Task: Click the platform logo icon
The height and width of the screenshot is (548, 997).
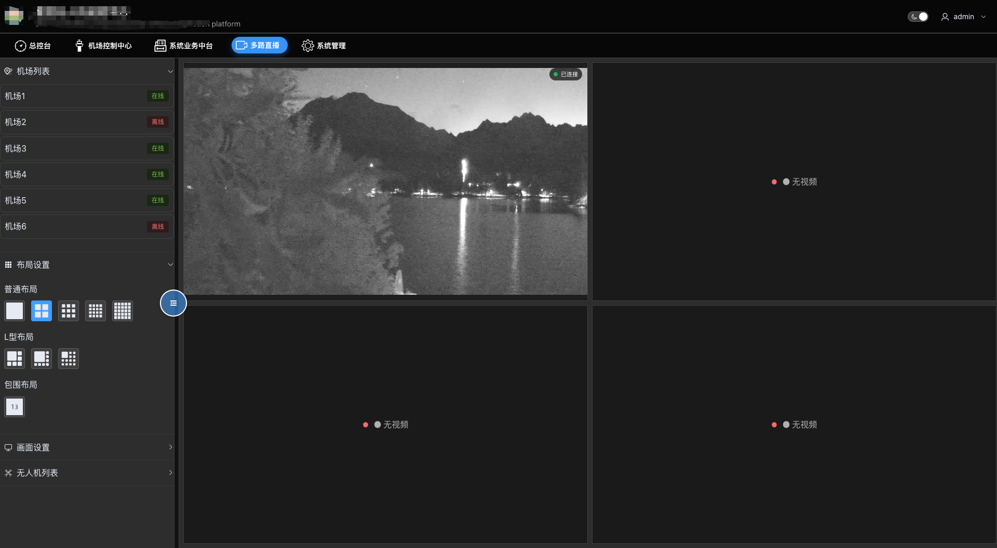Action: click(x=14, y=16)
